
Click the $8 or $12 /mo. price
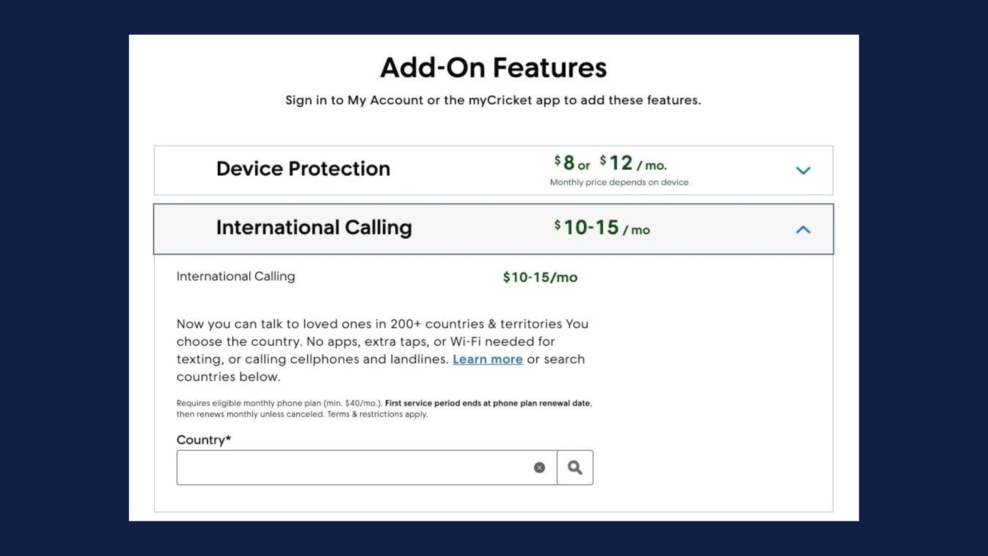pyautogui.click(x=610, y=163)
